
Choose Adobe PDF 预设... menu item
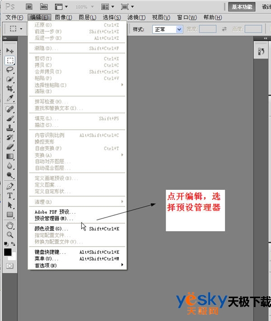pyautogui.click(x=77, y=212)
